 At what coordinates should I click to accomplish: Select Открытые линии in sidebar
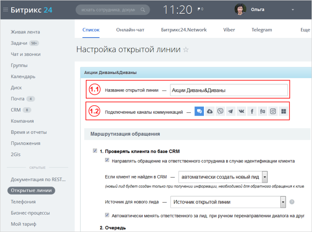(31, 191)
